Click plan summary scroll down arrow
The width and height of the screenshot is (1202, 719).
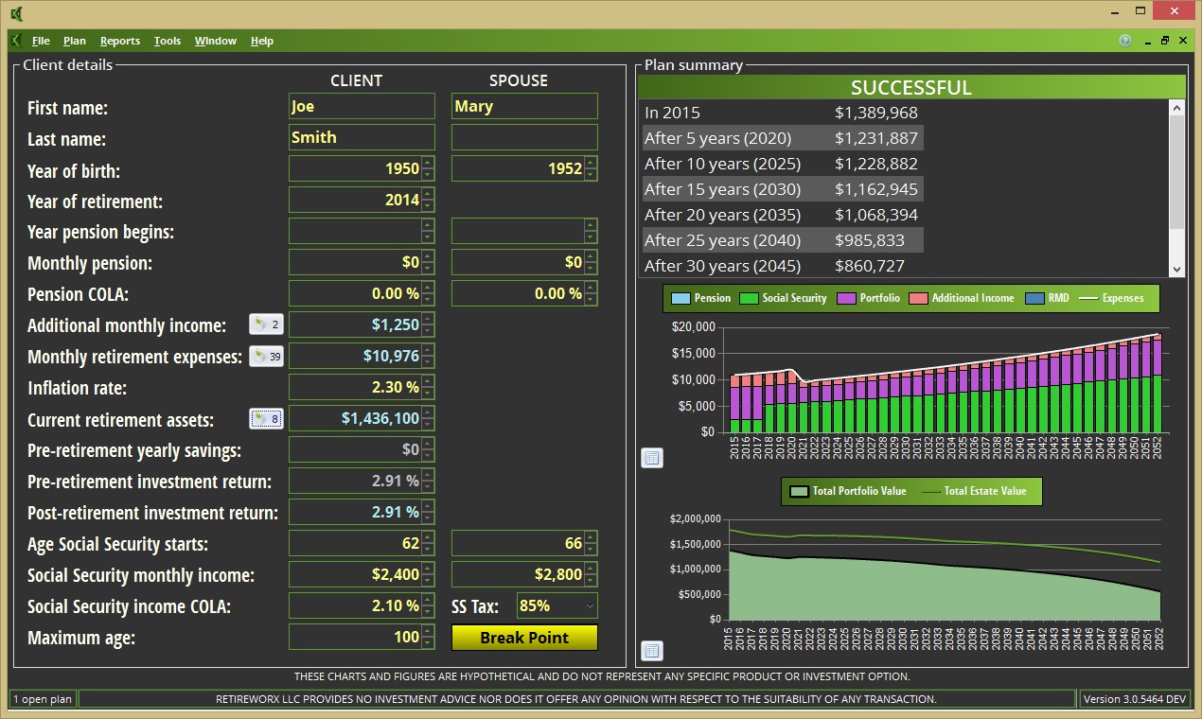coord(1177,270)
